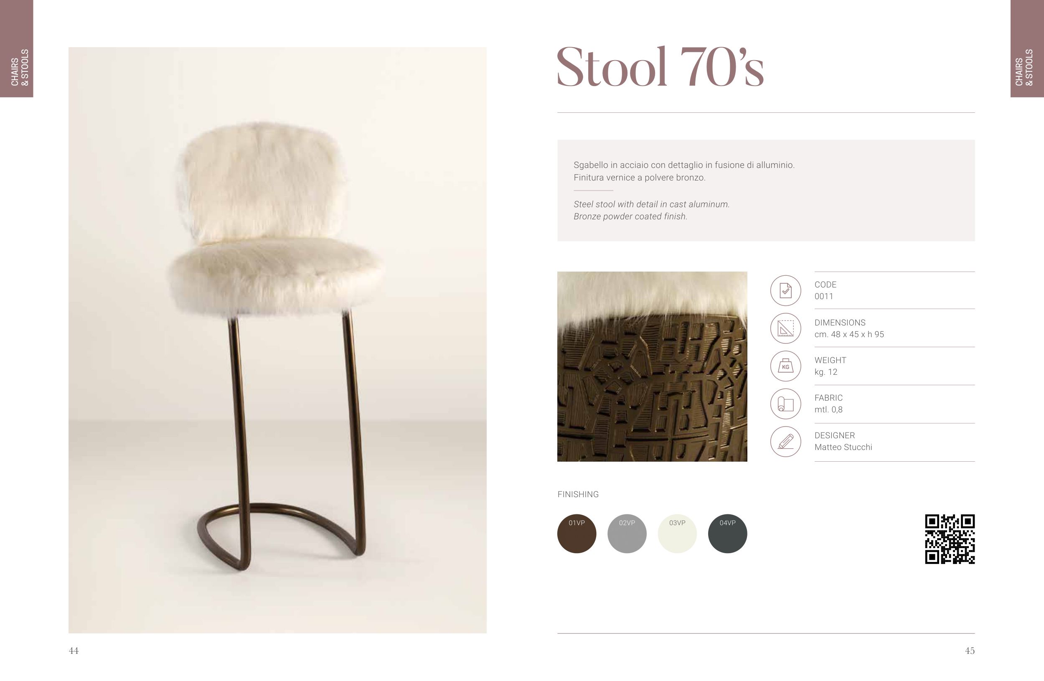Click page number 45

(969, 651)
